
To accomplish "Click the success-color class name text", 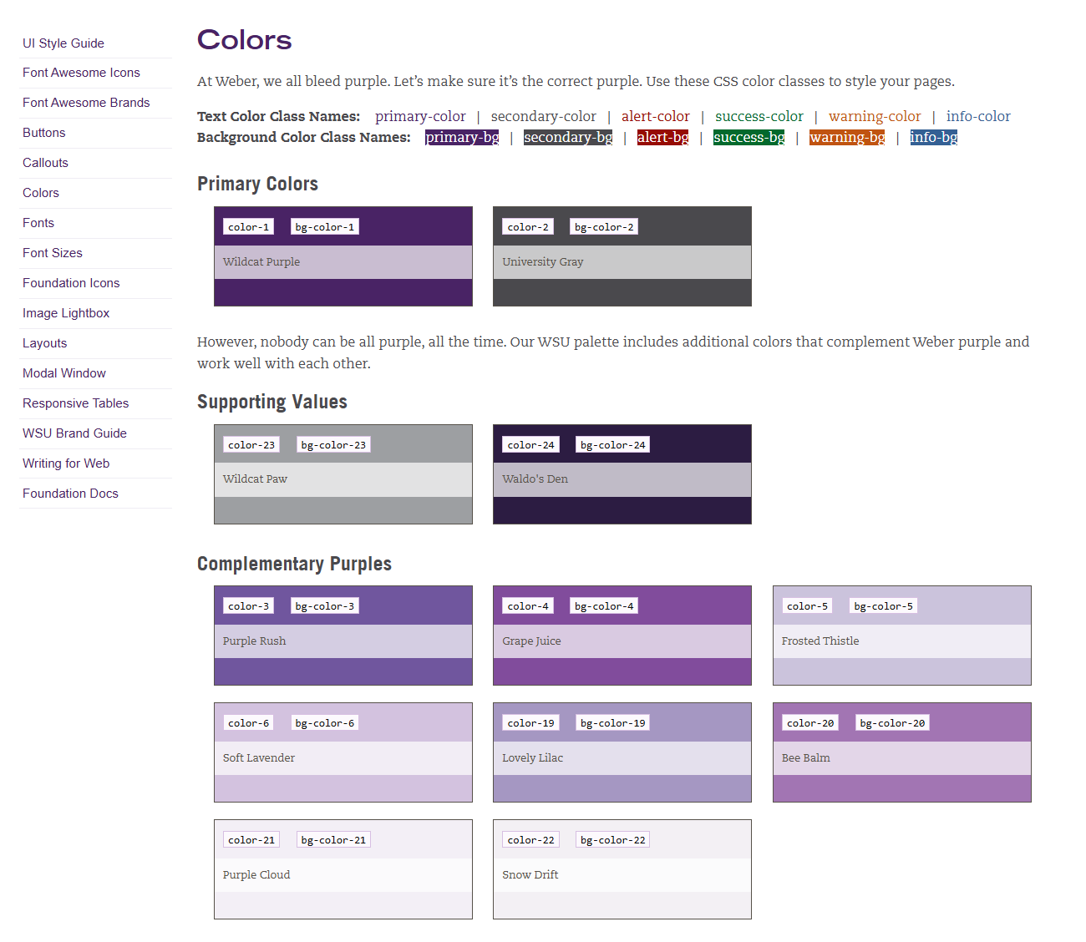I will point(759,116).
